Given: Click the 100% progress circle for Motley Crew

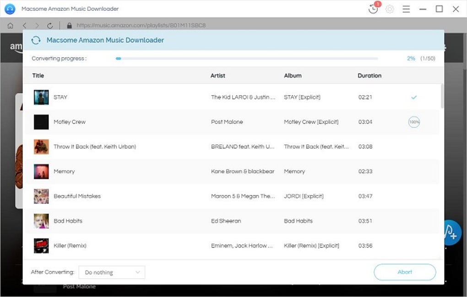Looking at the screenshot, I should (x=414, y=122).
